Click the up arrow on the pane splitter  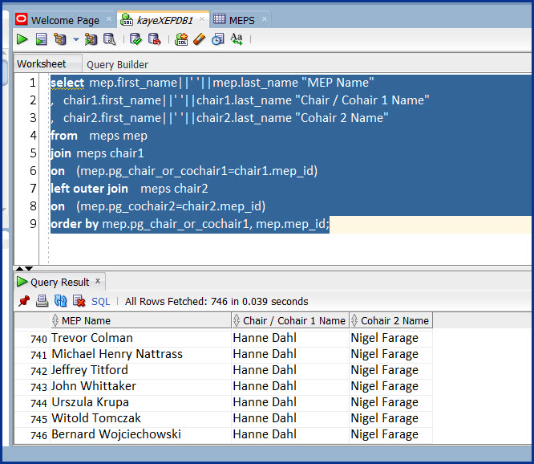20,269
